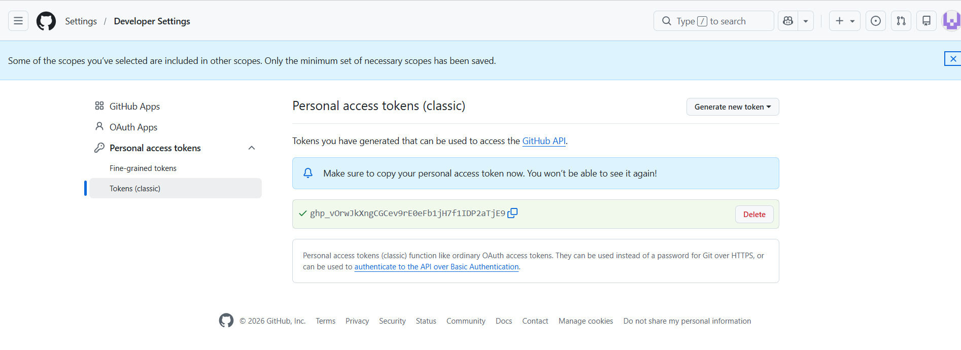Delete the personal access token
This screenshot has height=350, width=961.
(754, 214)
